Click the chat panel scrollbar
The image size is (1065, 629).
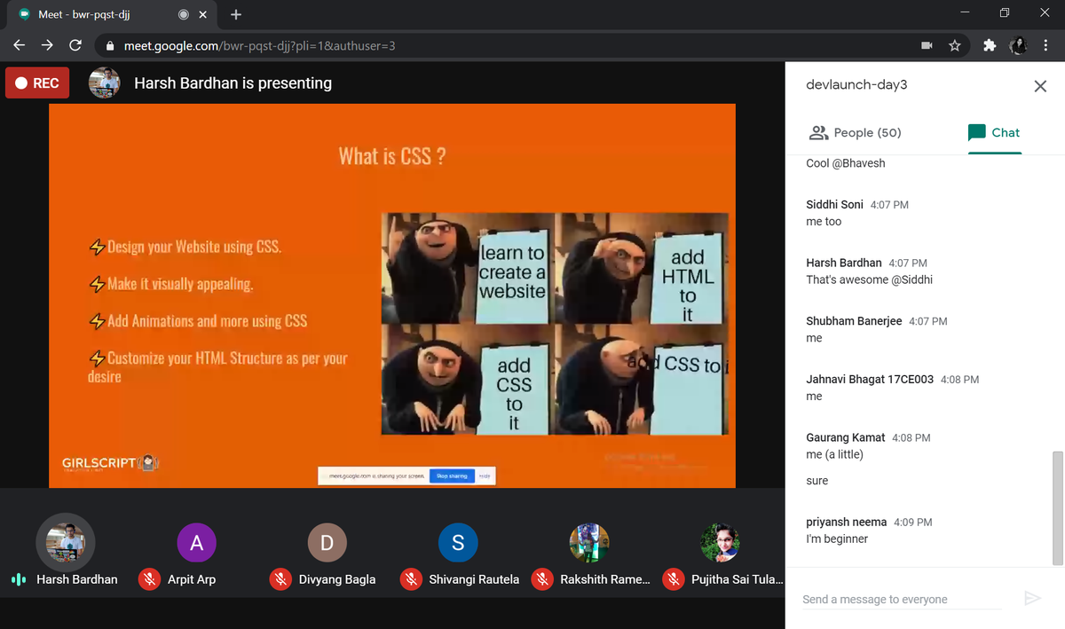[x=1057, y=508]
